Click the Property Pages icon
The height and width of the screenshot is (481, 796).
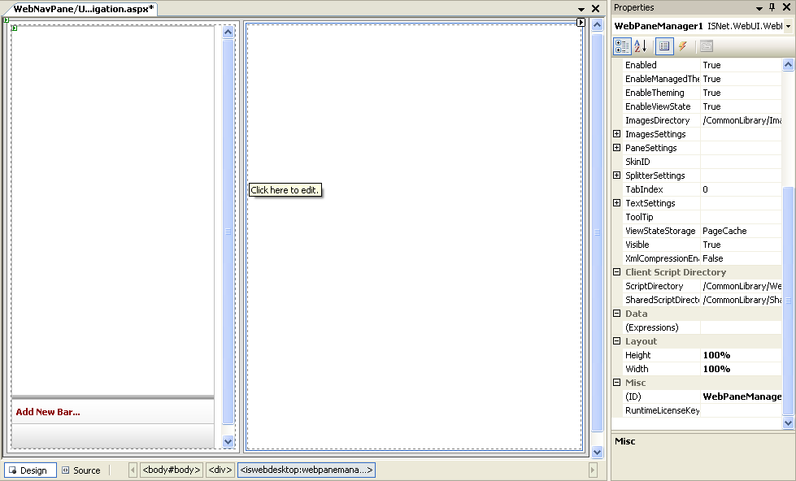pyautogui.click(x=707, y=46)
